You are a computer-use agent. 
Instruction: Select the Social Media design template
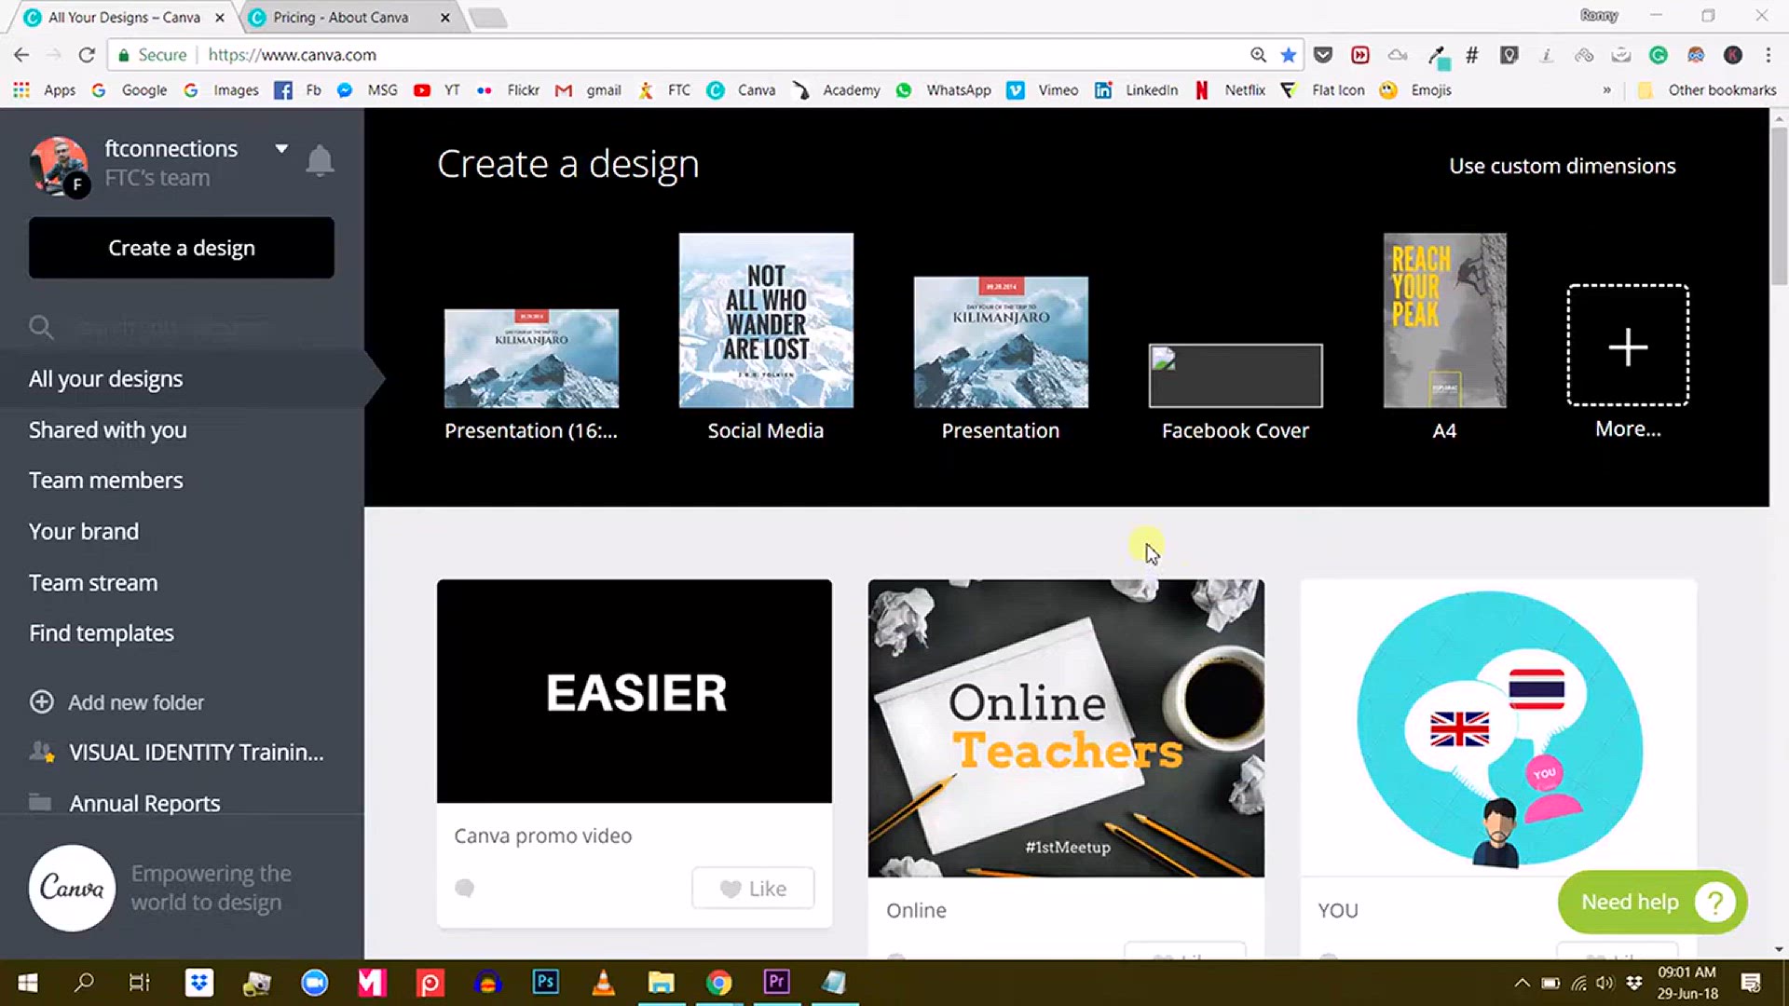pyautogui.click(x=765, y=320)
